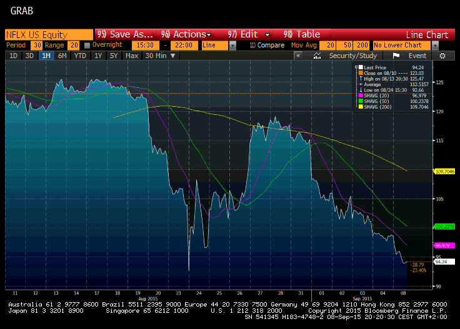460x329 pixels.
Task: Click the green 100.2378 axis marker
Action: (444, 227)
